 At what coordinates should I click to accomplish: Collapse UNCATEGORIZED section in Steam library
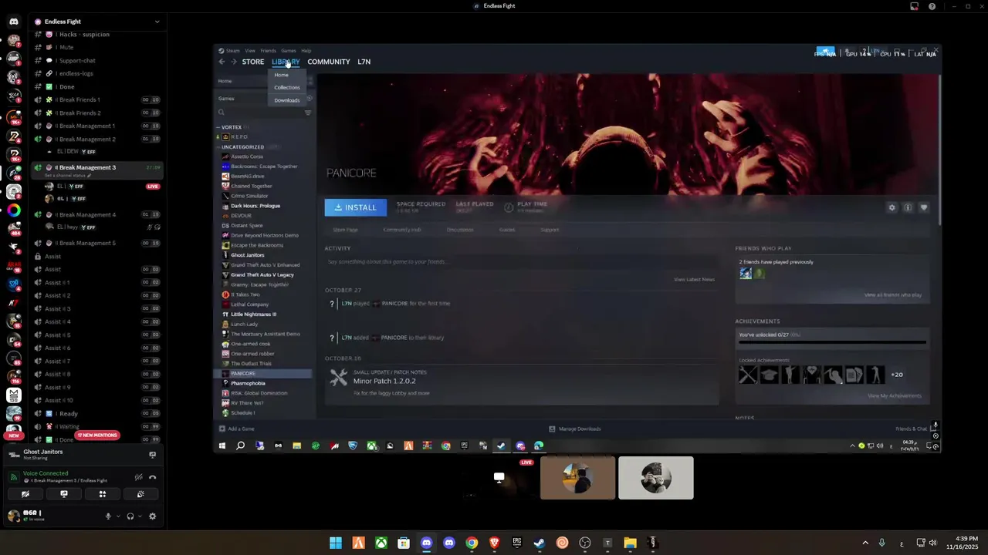(x=218, y=147)
